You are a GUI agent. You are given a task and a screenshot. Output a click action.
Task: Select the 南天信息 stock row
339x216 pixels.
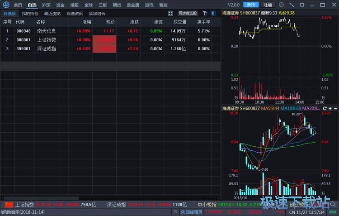(x=110, y=31)
